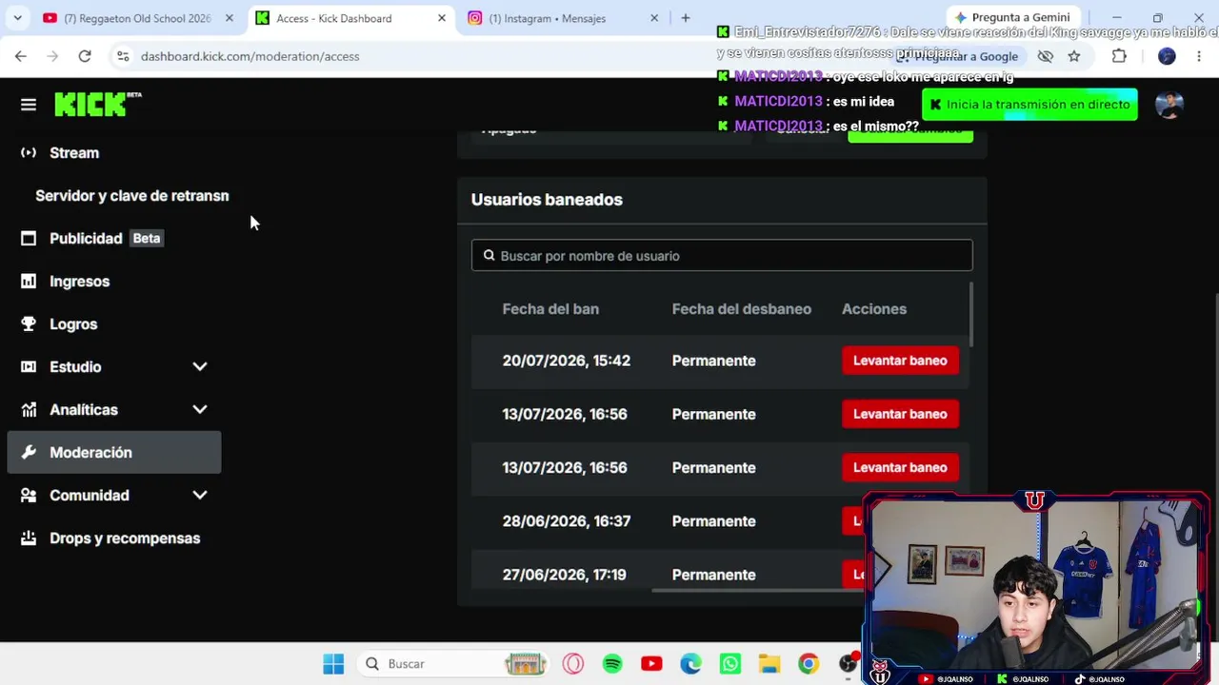Open the Pregunta a Gemini button
The height and width of the screenshot is (685, 1219).
1011,17
